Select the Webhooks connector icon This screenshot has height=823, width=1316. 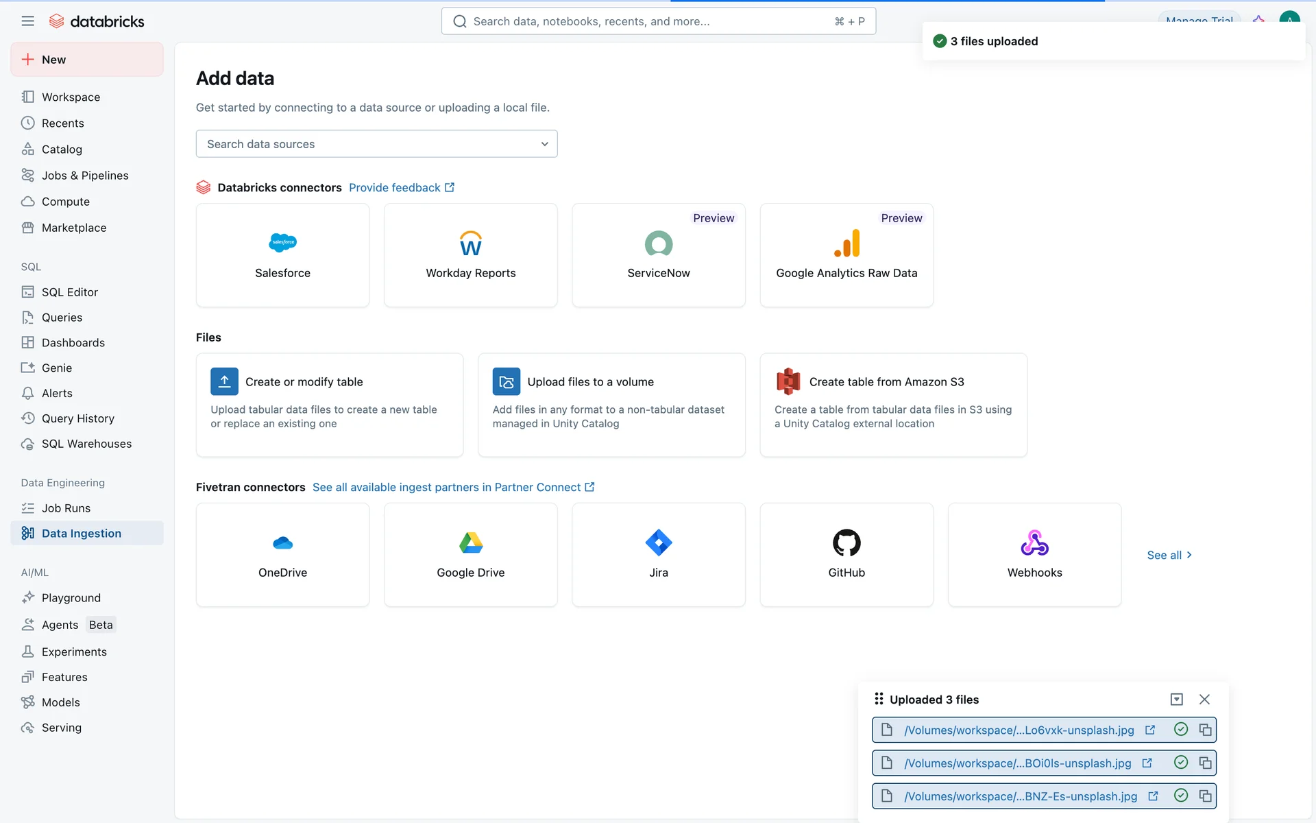(1034, 542)
